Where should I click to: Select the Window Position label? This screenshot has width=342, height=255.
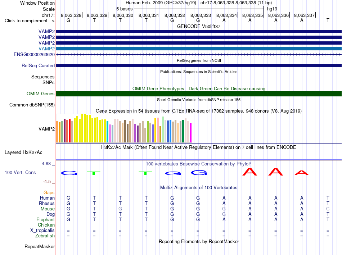(37, 3)
